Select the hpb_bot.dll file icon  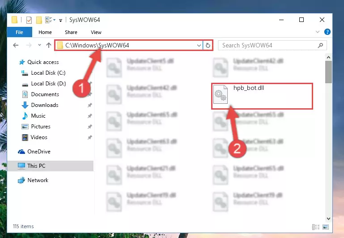(x=221, y=94)
